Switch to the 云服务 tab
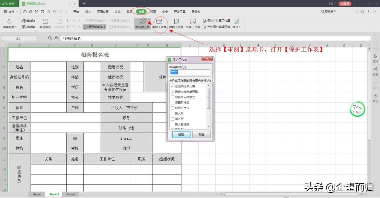380x198 pixels. coord(196,12)
